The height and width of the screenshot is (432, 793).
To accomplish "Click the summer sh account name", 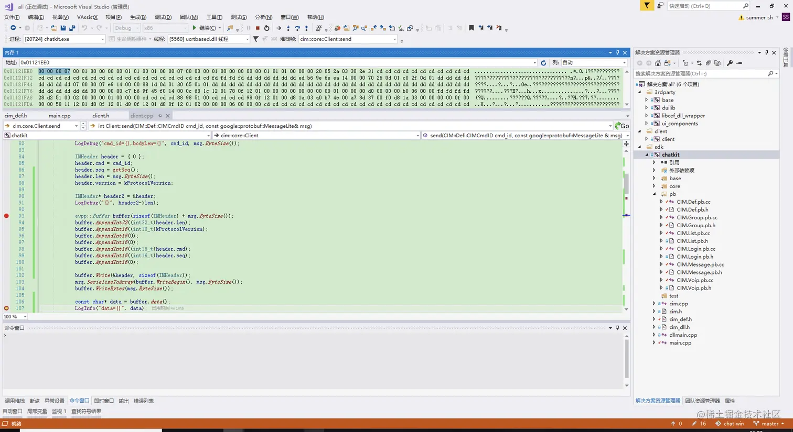I will pyautogui.click(x=759, y=18).
